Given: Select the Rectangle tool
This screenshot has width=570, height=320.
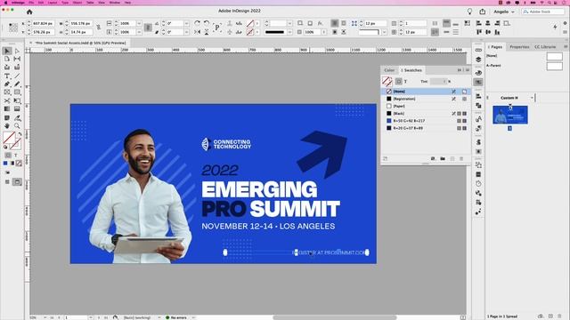Looking at the screenshot, I should coord(17,92).
